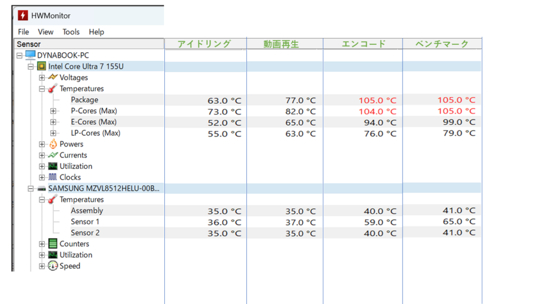The image size is (541, 304).
Task: Click the Intel Core Ultra CPU chip icon
Action: pyautogui.click(x=41, y=66)
